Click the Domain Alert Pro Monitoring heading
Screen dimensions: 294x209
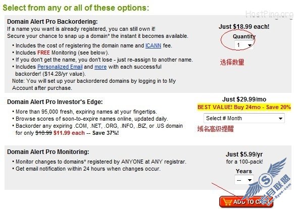pyautogui.click(x=48, y=151)
